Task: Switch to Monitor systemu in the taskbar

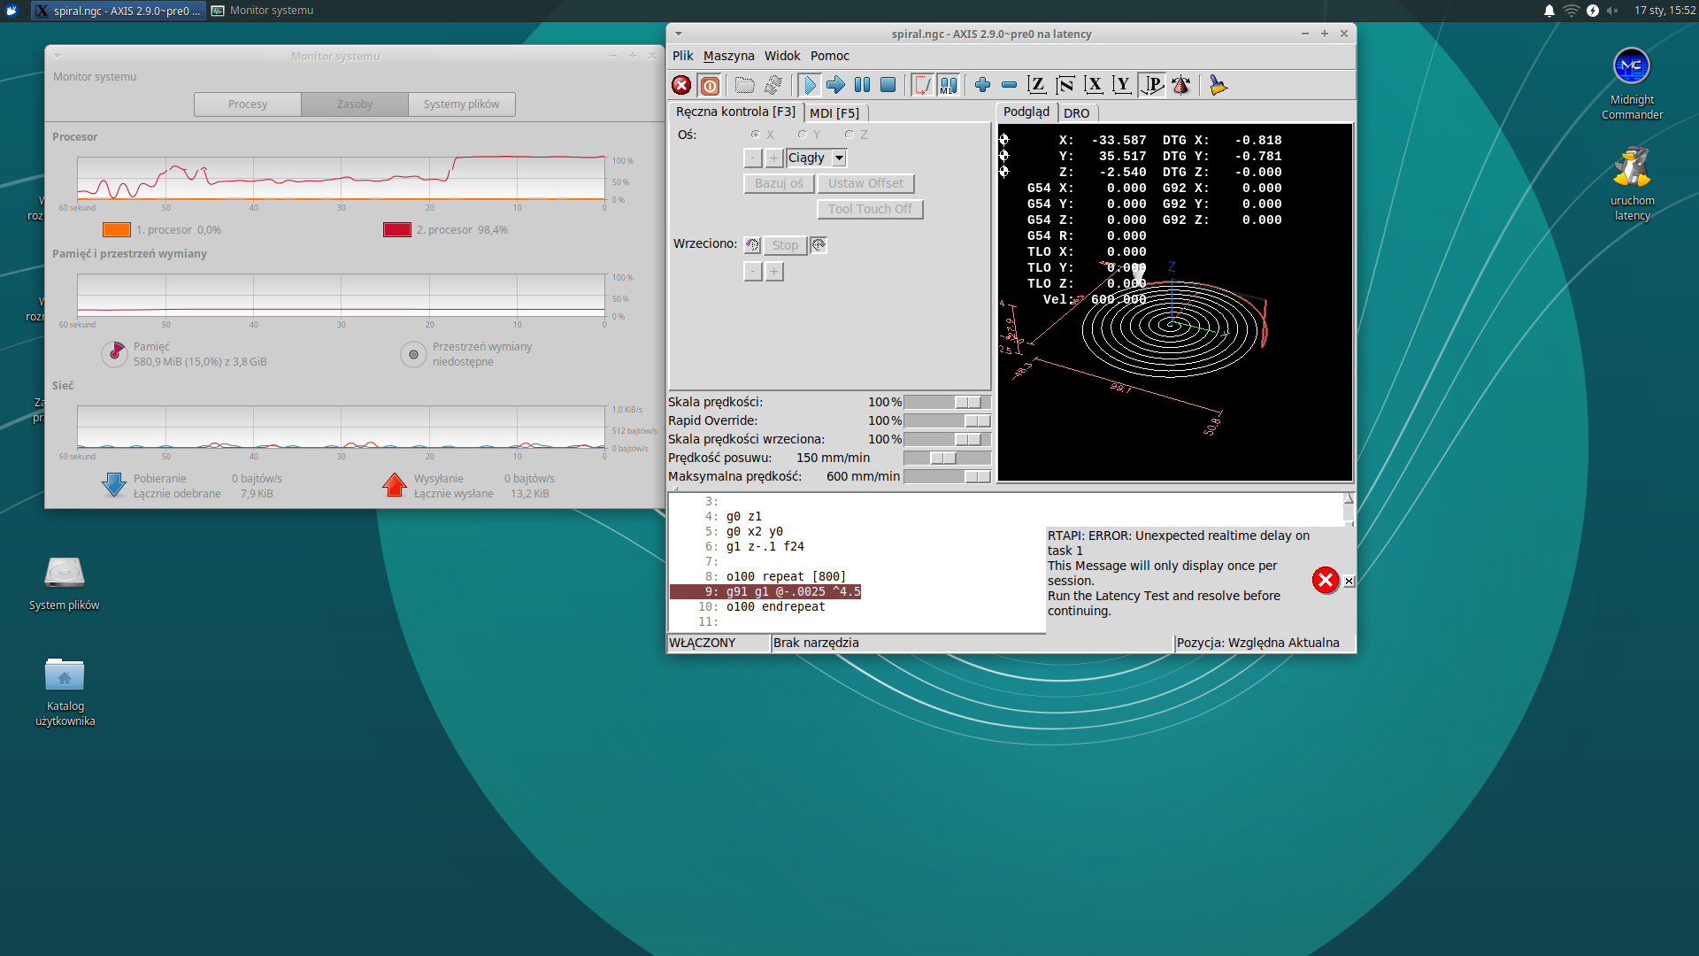Action: [x=263, y=11]
